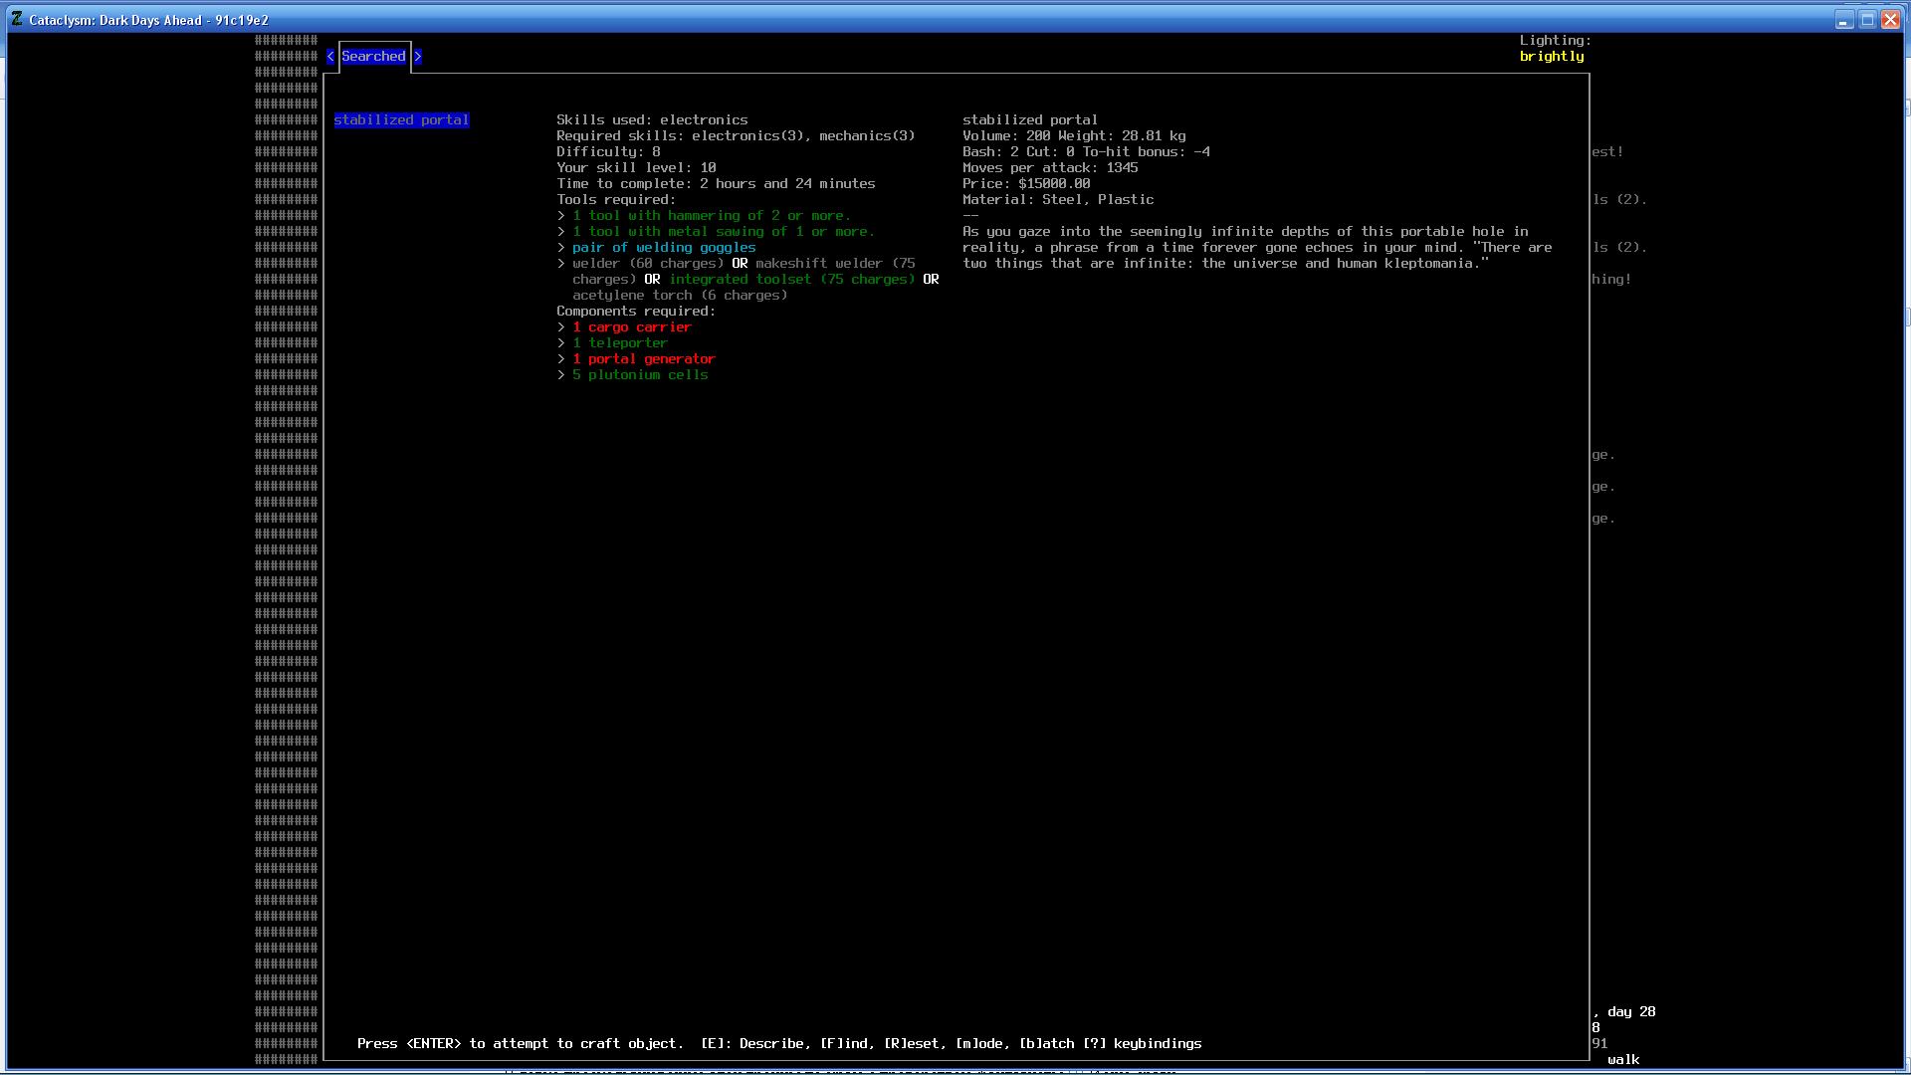Click the metal sawing requirement arrow

coord(561,232)
